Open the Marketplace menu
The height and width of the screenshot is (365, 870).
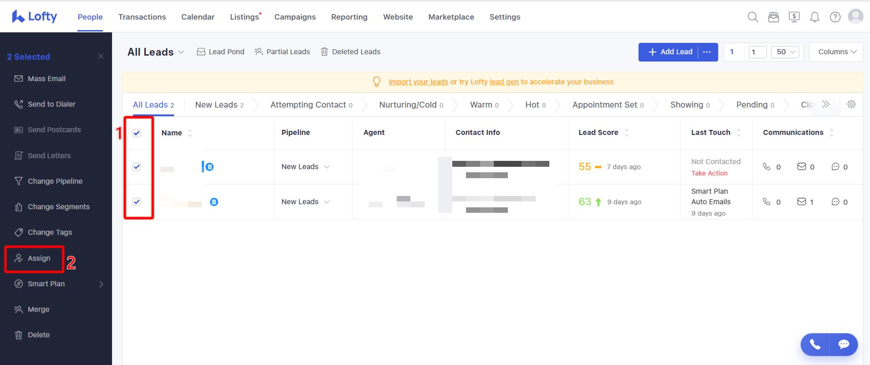(x=451, y=17)
